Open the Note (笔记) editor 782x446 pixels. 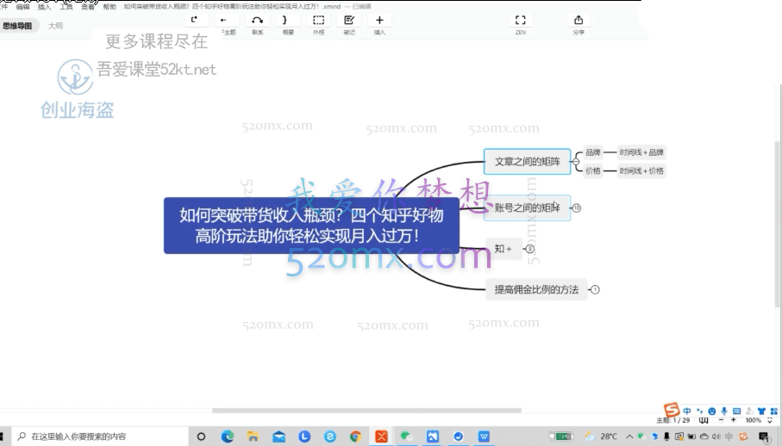pyautogui.click(x=349, y=21)
